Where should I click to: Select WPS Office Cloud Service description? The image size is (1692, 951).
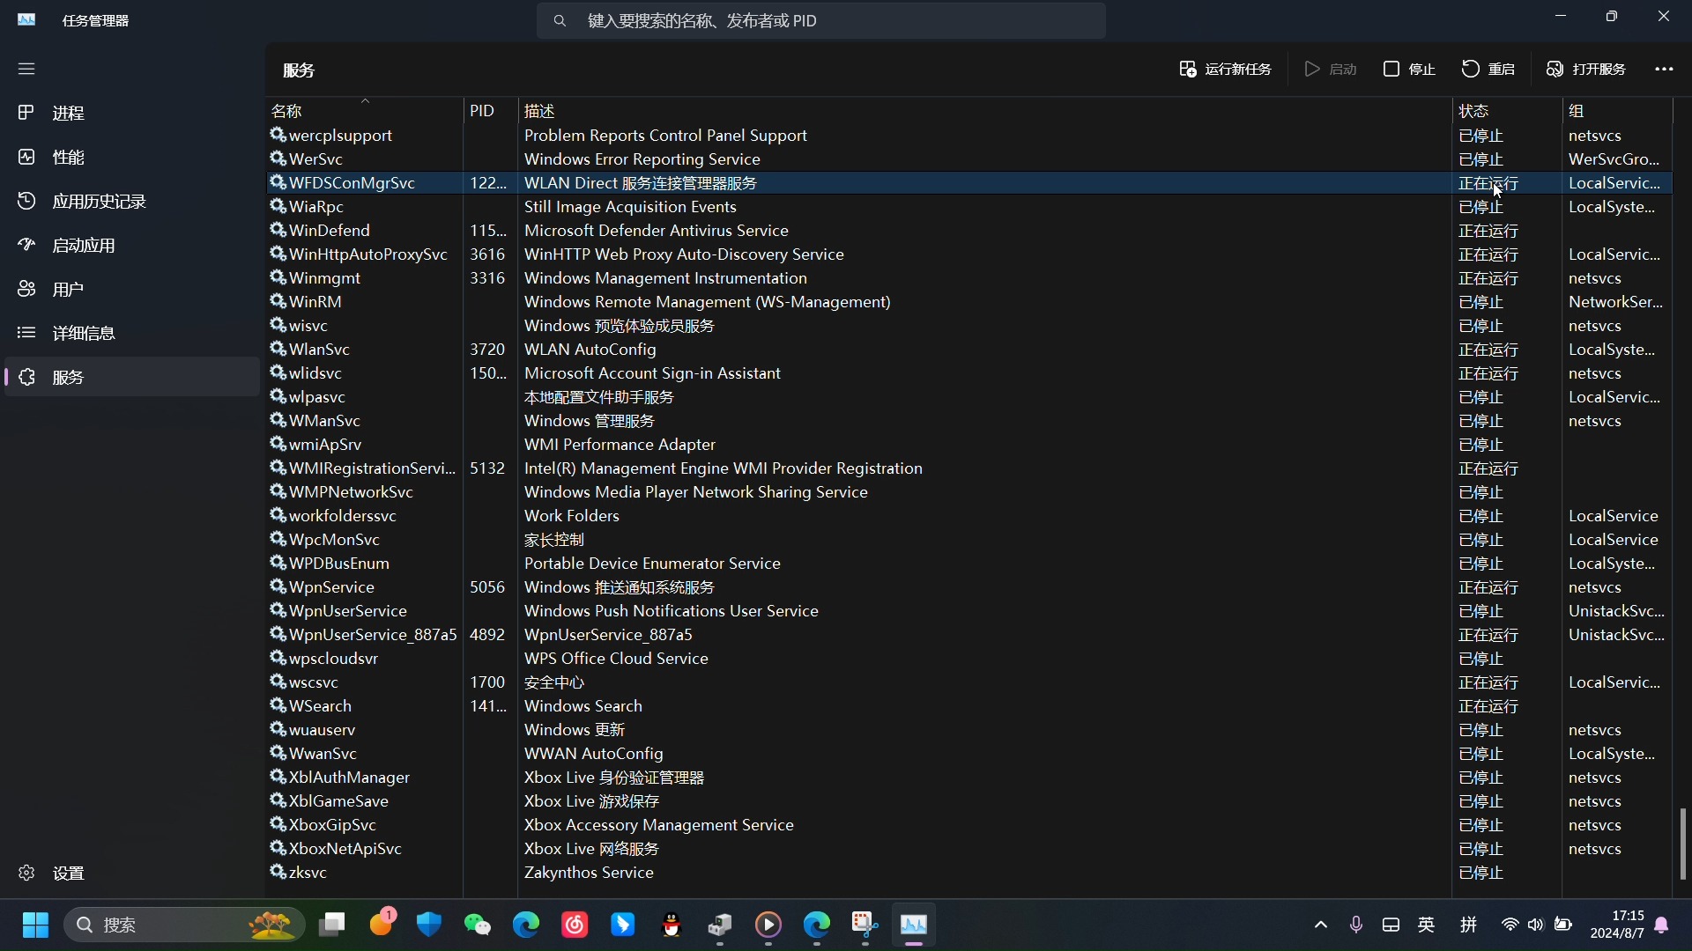616,659
